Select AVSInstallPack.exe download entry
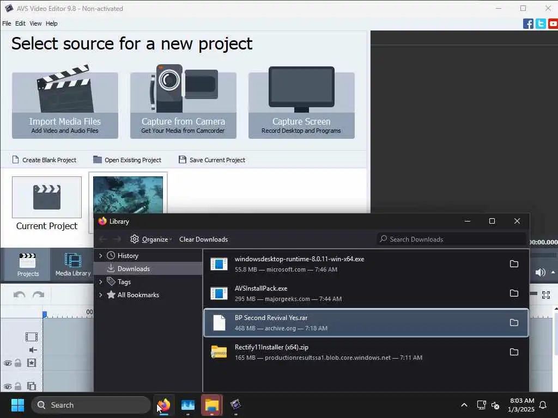This screenshot has height=418, width=558. click(x=366, y=293)
